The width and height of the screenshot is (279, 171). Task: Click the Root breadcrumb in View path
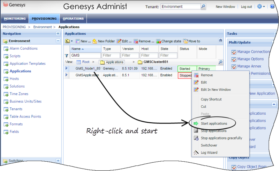click(83, 62)
